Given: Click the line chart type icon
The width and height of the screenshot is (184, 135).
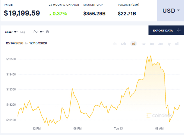Looking at the screenshot, I should pos(36,32).
